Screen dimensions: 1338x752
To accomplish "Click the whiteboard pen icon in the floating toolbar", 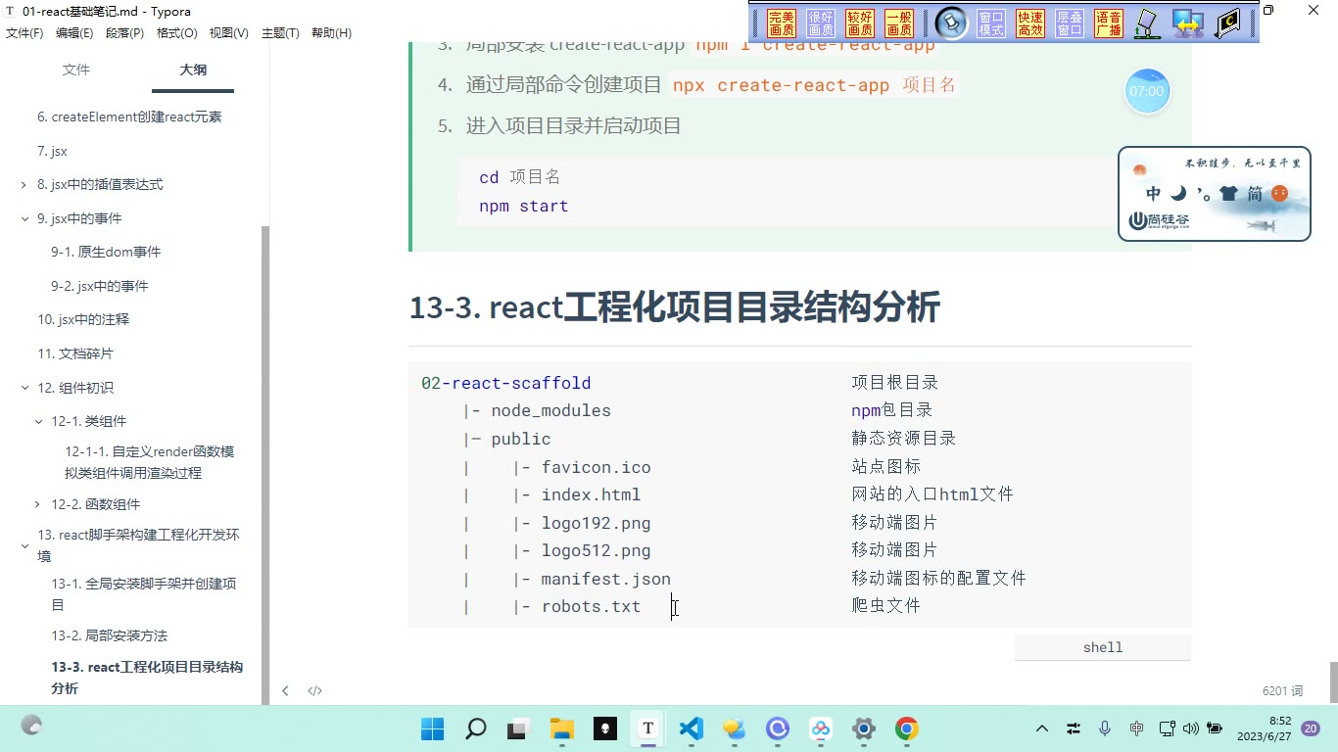I will click(x=1146, y=23).
